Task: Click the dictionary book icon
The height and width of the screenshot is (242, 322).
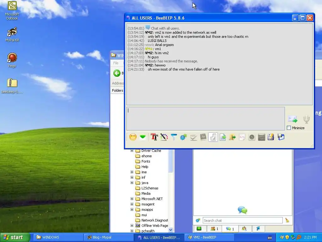Action: (x=203, y=137)
